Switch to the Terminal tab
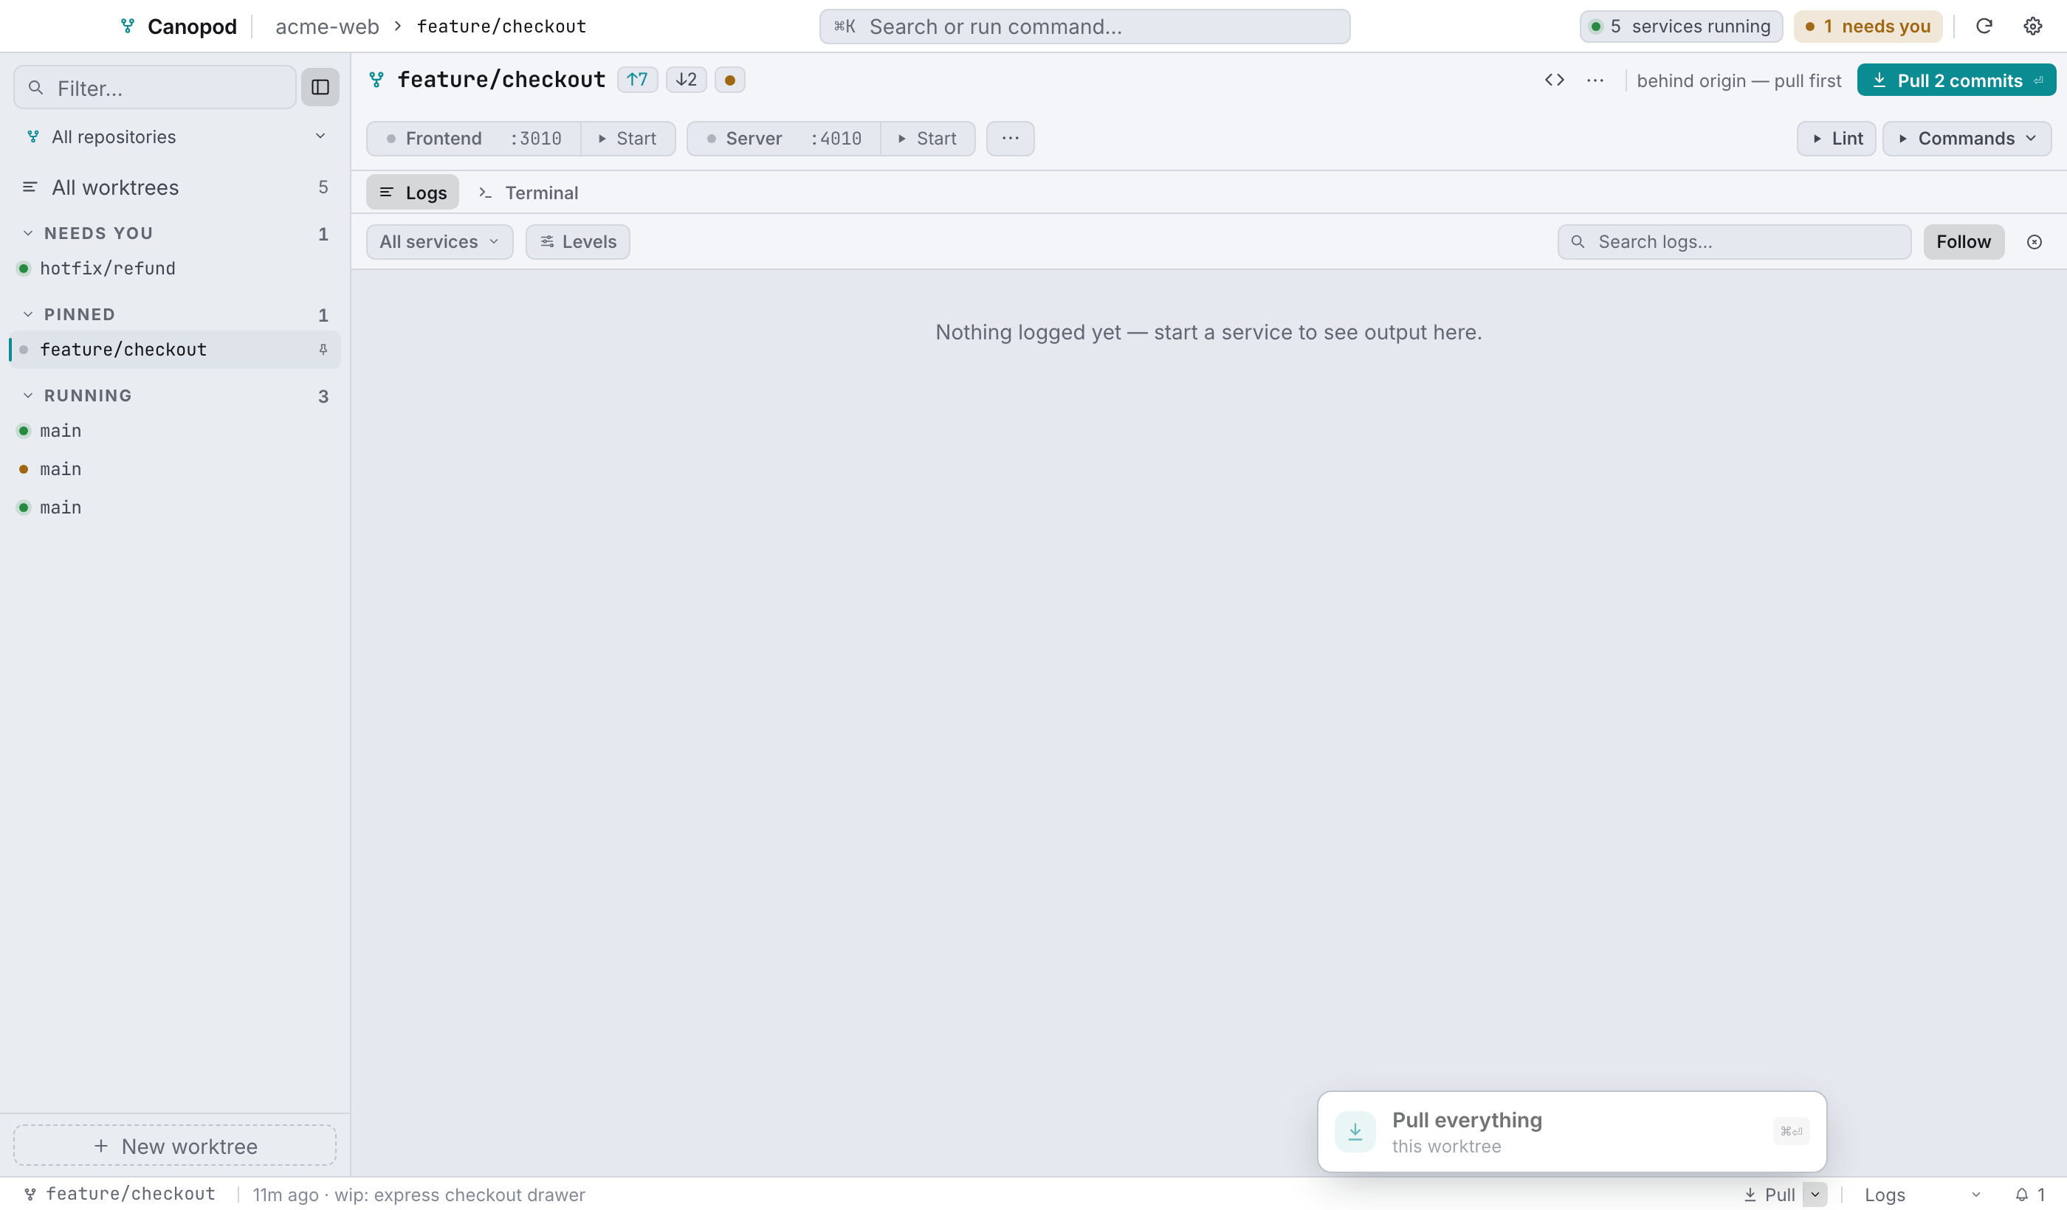This screenshot has height=1210, width=2067. 529,193
